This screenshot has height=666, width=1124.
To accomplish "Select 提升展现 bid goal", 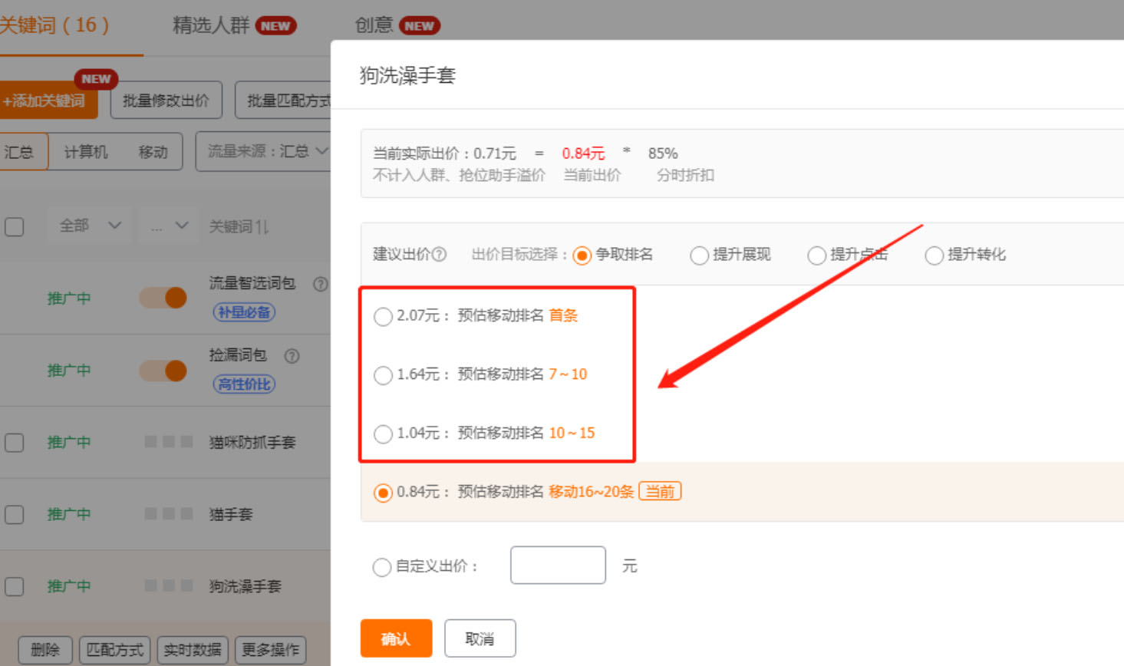I will tap(699, 255).
